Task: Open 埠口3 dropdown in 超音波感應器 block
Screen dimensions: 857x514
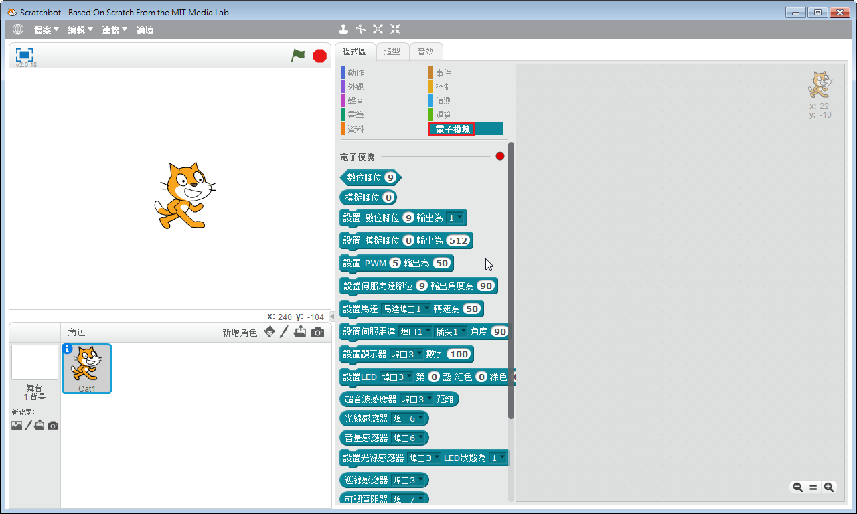Action: (416, 400)
